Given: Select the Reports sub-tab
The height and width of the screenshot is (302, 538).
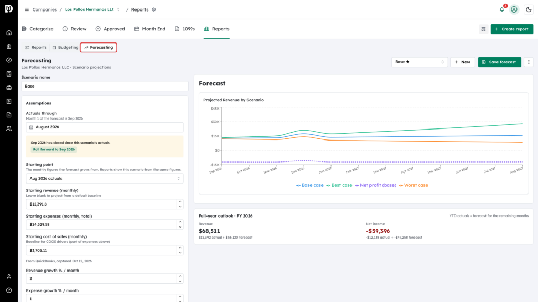Looking at the screenshot, I should tap(36, 47).
